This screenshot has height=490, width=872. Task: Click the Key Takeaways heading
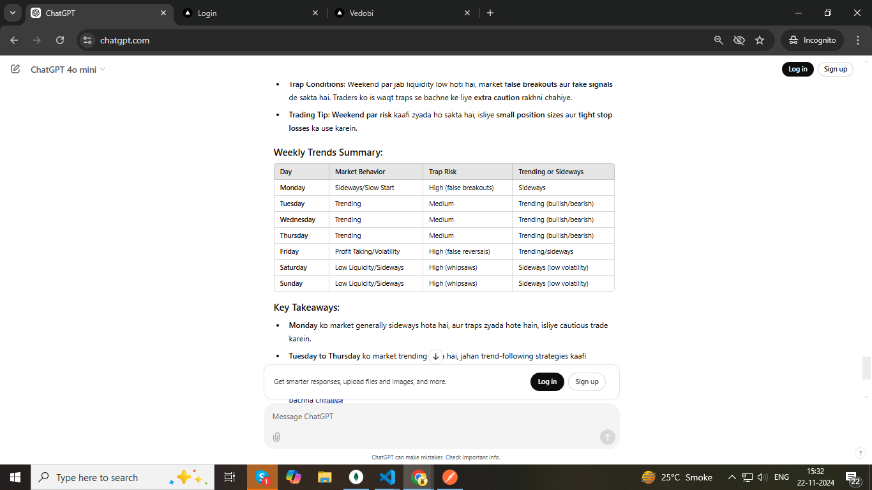coord(306,308)
